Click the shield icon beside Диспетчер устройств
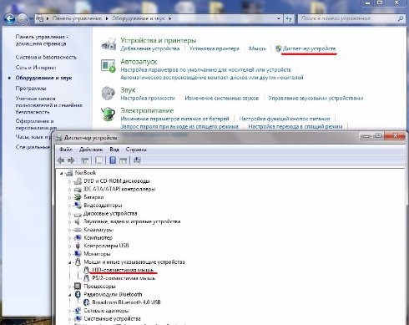 [278, 48]
